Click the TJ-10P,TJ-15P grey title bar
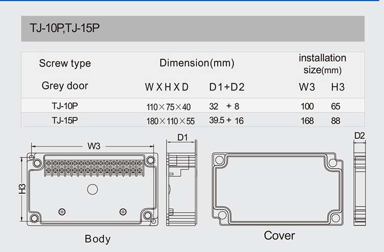 pyautogui.click(x=192, y=29)
